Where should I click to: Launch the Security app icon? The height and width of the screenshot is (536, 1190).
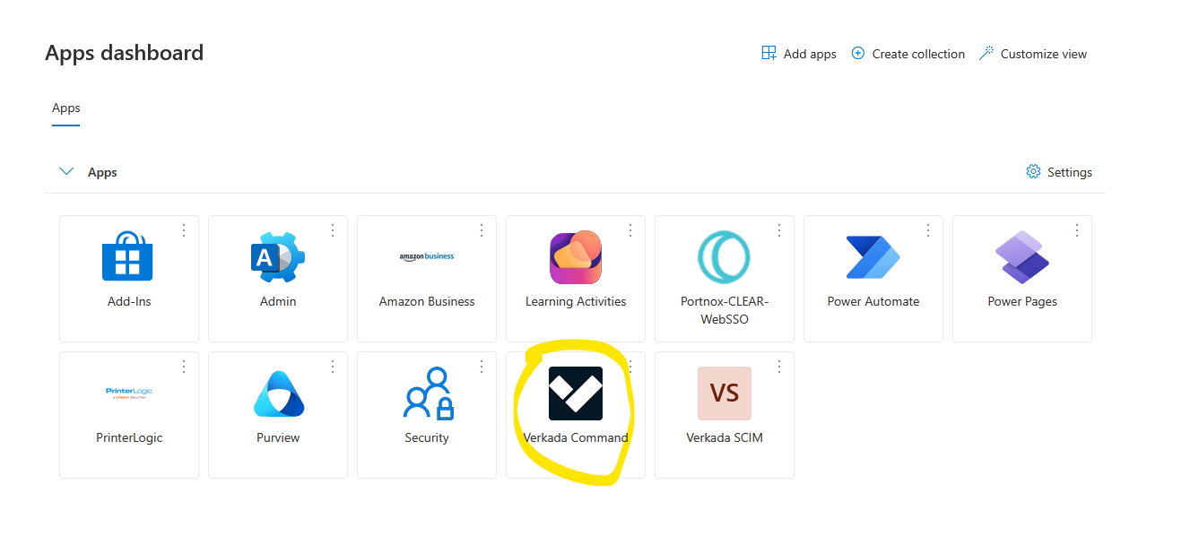[x=426, y=393]
